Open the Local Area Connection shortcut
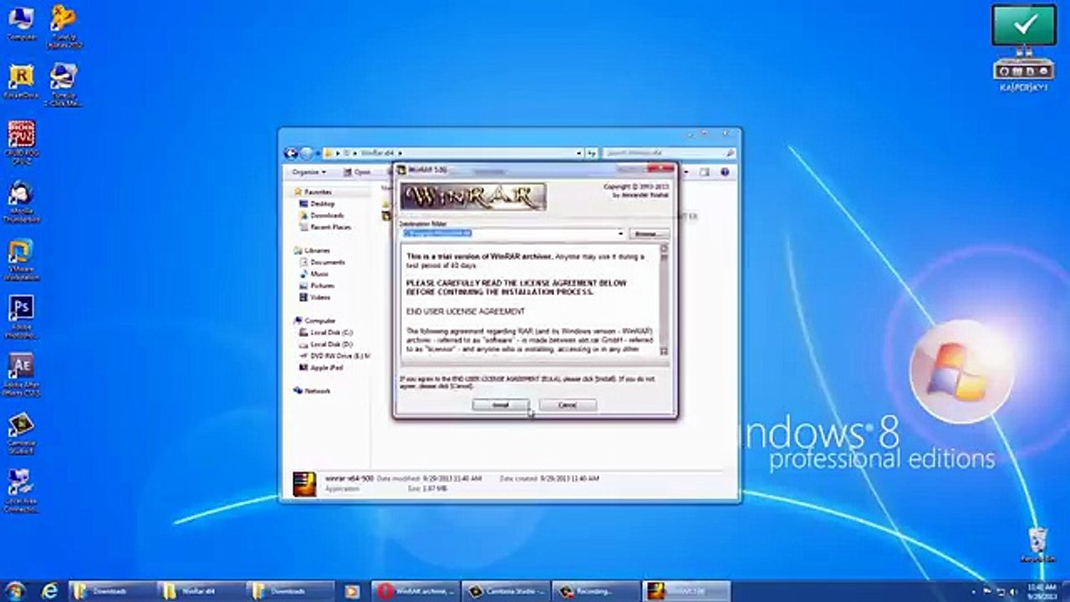 click(21, 492)
